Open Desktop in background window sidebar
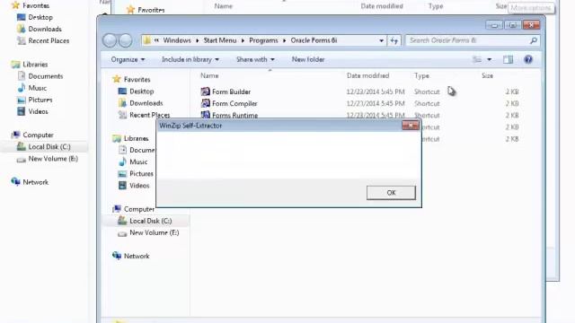The width and height of the screenshot is (575, 323). [x=35, y=17]
